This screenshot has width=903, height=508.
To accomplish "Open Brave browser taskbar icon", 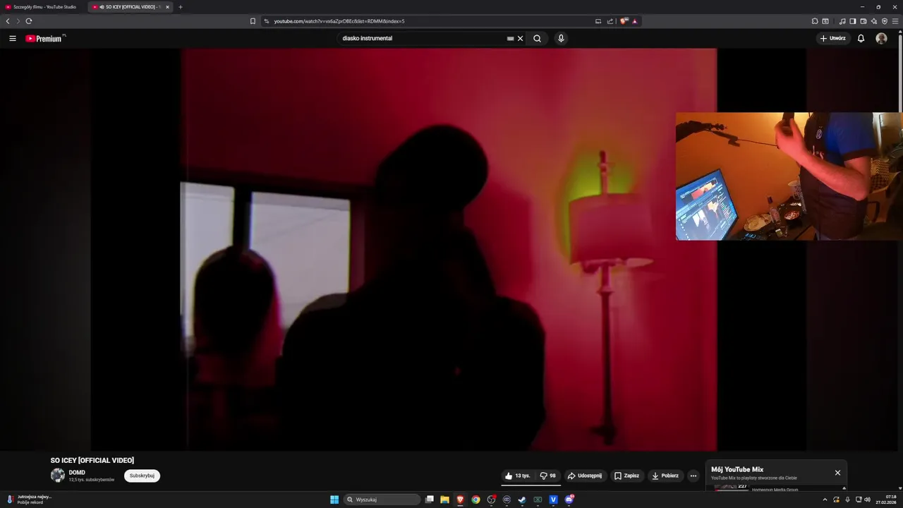I will (460, 500).
